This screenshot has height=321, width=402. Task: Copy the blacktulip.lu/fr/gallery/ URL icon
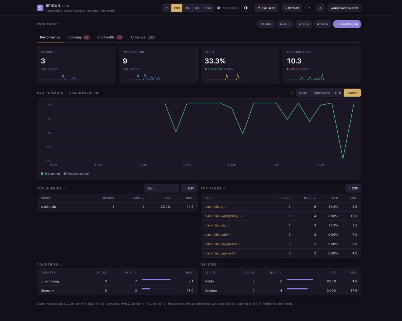click(x=239, y=244)
